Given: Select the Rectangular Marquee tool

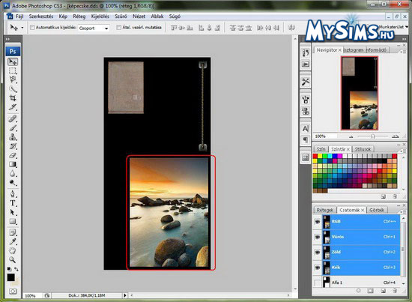Looking at the screenshot, I should tap(13, 70).
